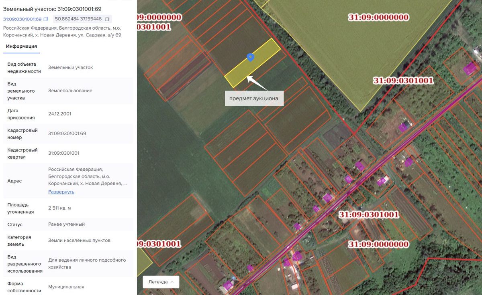Select the heading "Земельный участок: 31:09:0301001:69"
482x295 pixels.
pyautogui.click(x=52, y=9)
